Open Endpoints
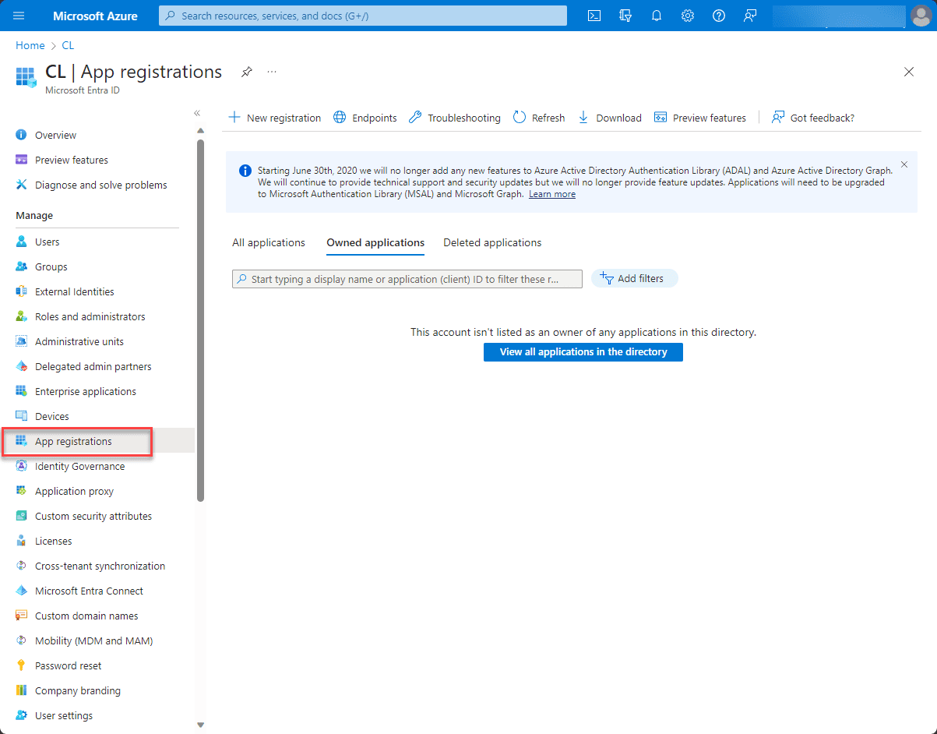Image resolution: width=937 pixels, height=734 pixels. pos(365,118)
